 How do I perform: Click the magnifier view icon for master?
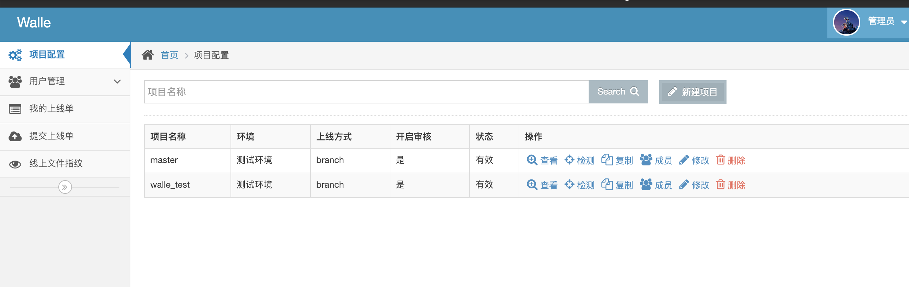tap(531, 160)
